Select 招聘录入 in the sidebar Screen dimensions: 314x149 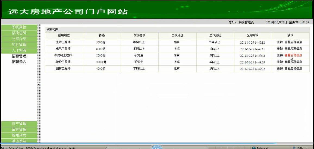[19, 62]
